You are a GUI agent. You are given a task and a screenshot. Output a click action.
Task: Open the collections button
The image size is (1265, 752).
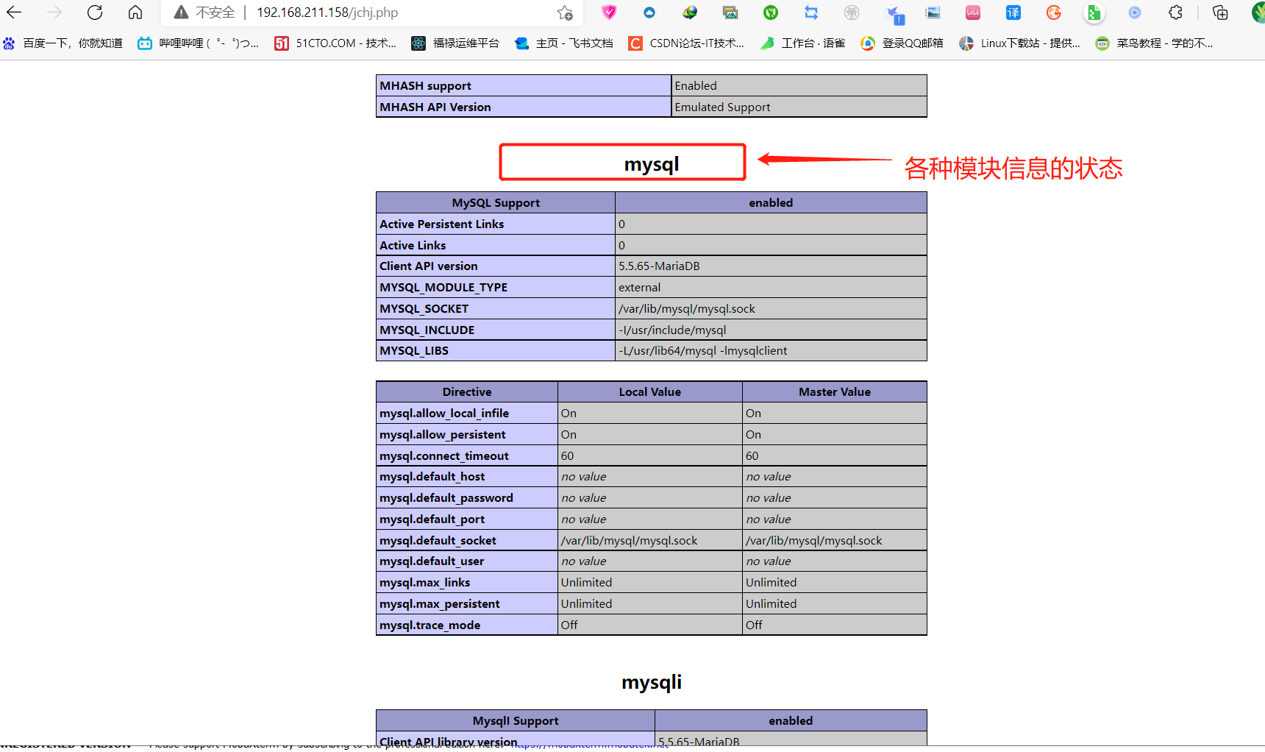point(1220,13)
